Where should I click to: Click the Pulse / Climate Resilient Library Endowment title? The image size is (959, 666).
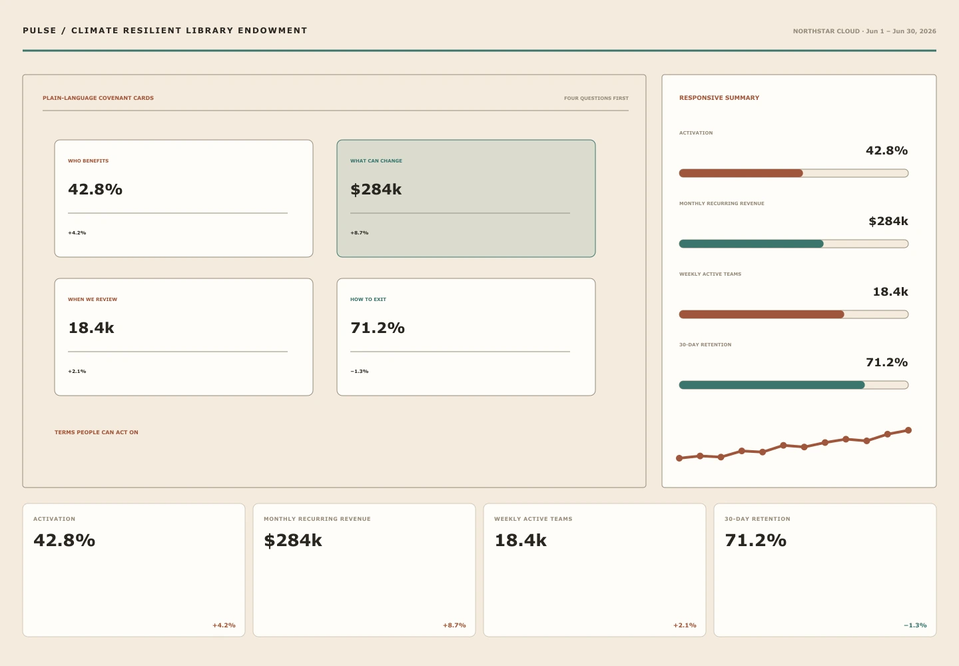(165, 31)
